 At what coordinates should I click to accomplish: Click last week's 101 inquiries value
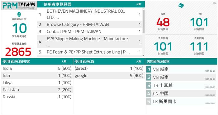[199, 22]
